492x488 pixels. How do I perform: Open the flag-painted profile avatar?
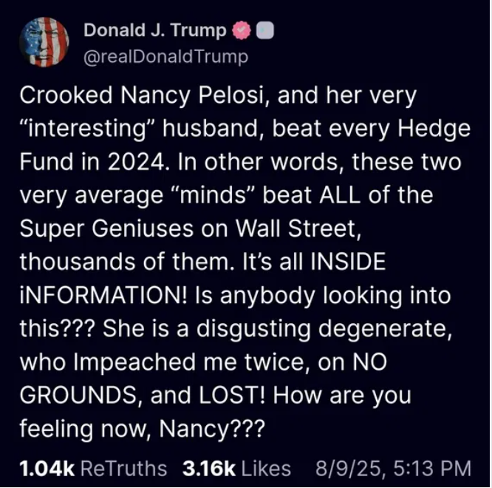tap(44, 42)
